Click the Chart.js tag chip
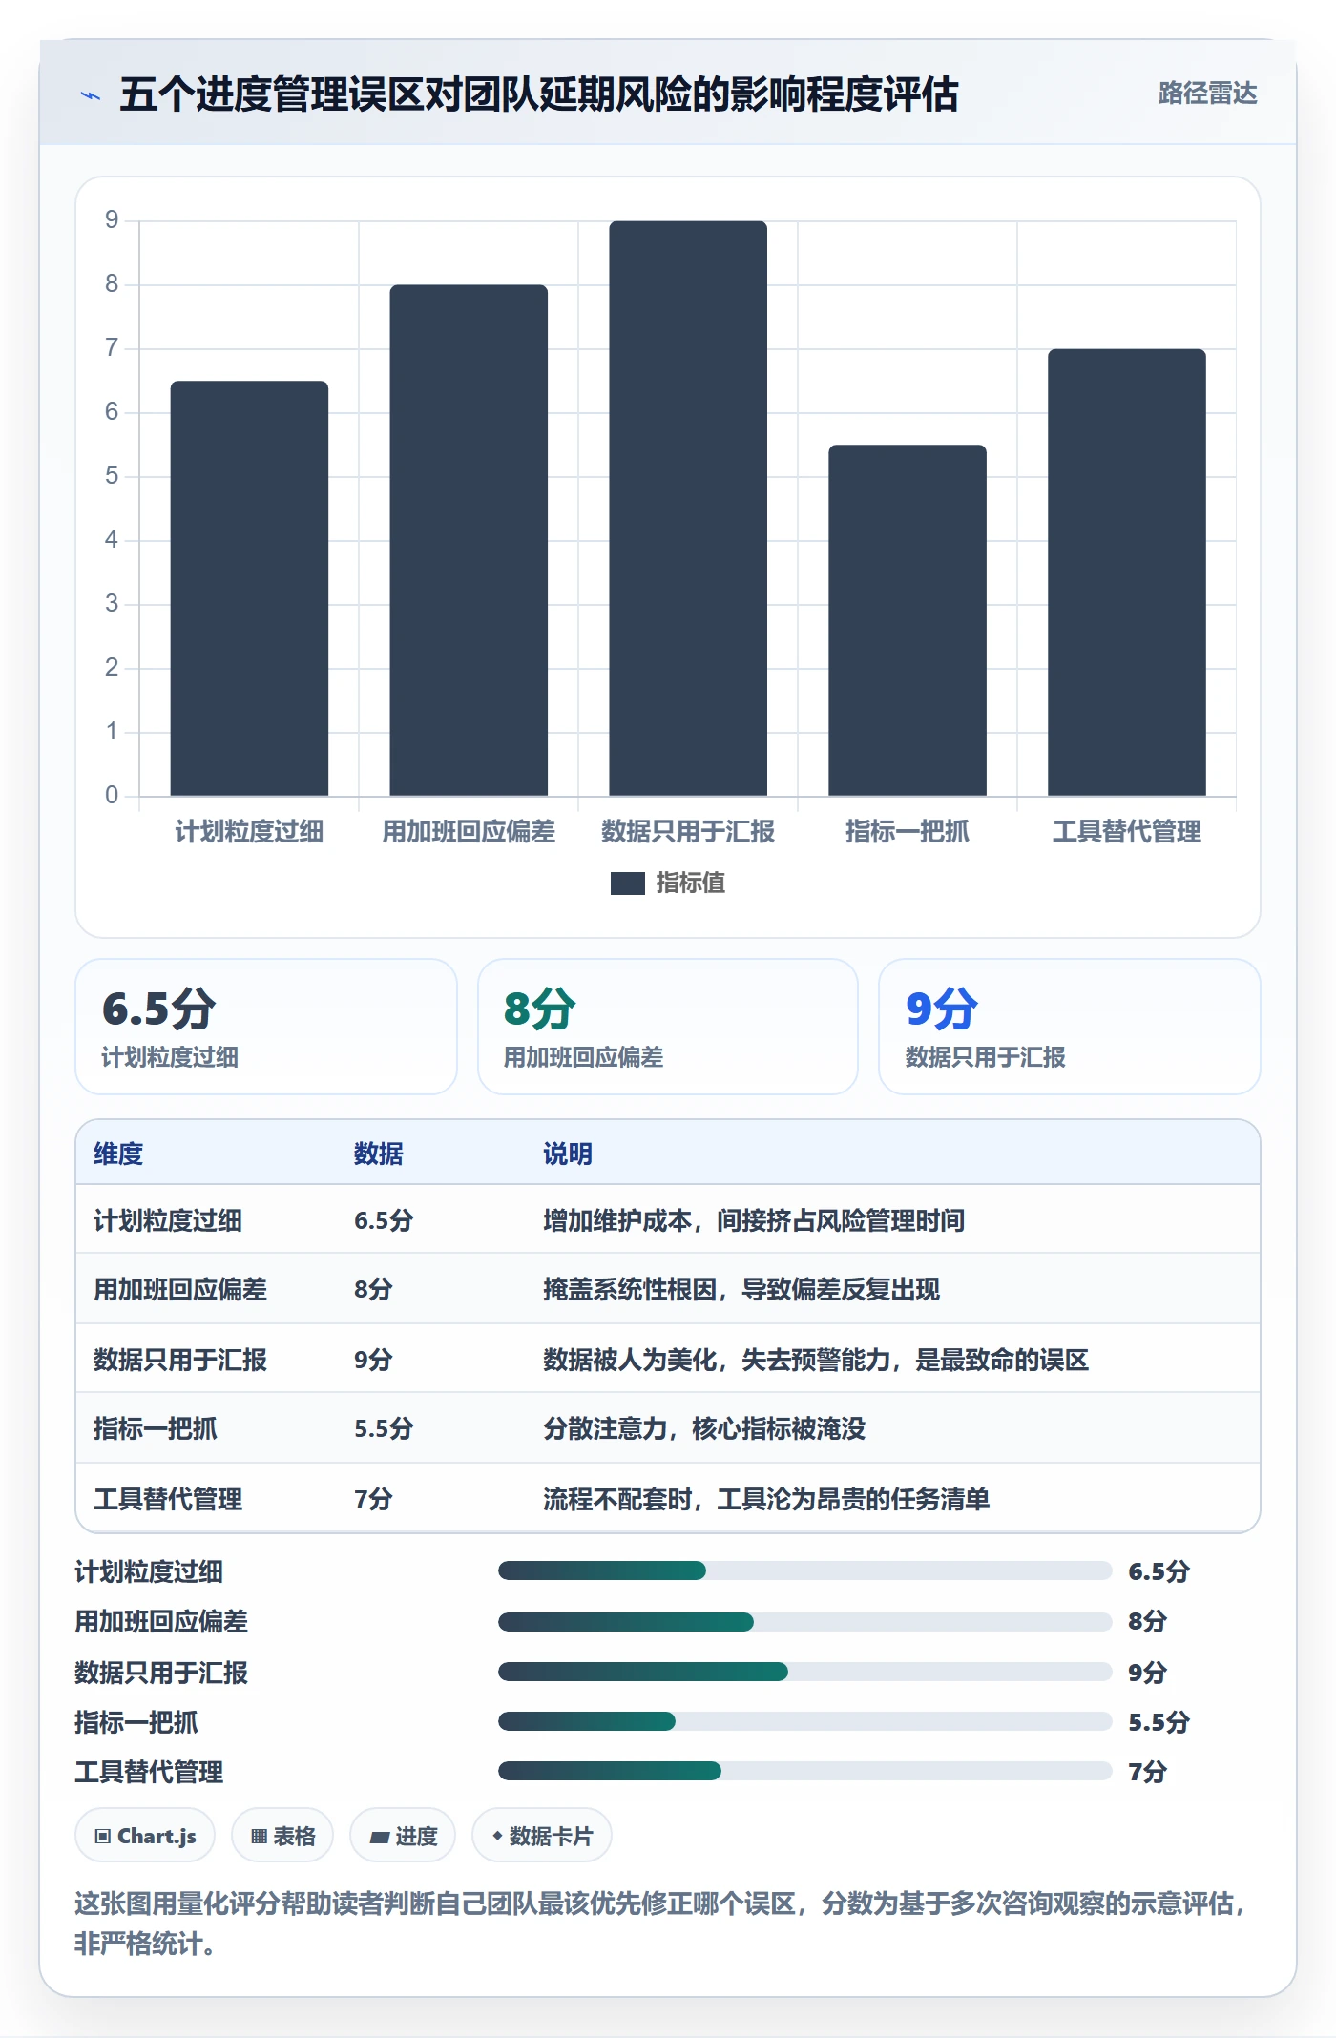 pos(145,1836)
